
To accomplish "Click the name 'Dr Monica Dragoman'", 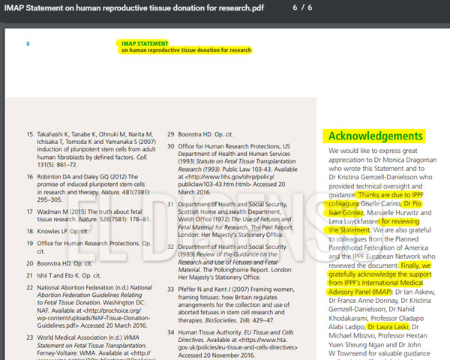I will [x=406, y=160].
